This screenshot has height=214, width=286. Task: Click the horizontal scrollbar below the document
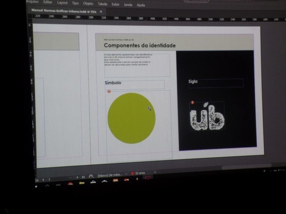tap(246, 166)
